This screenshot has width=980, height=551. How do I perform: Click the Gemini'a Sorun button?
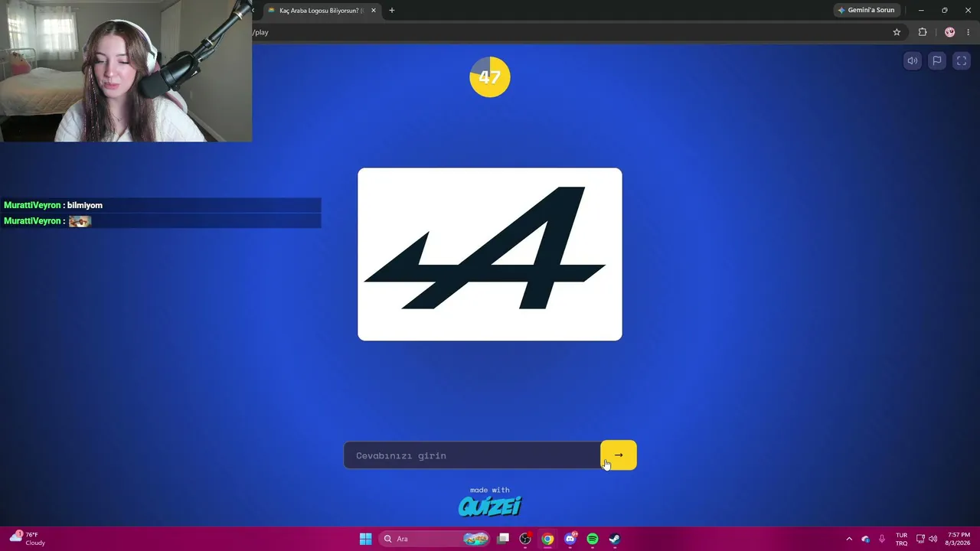click(866, 11)
